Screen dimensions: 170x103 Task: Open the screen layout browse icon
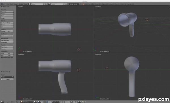[x=30, y=4]
